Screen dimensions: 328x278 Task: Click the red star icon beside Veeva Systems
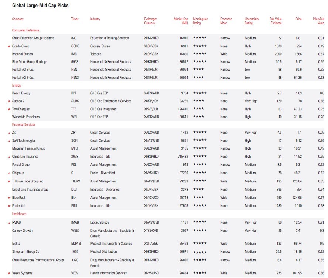click(9, 273)
